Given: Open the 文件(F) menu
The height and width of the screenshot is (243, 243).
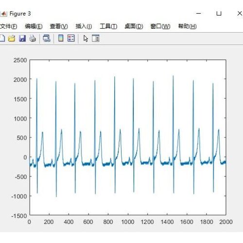Looking at the screenshot, I should coord(8,26).
